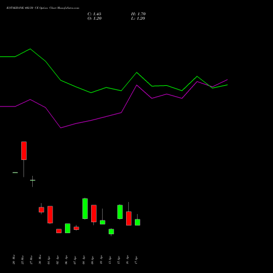This screenshot has width=273, height=273.
Task: Select the 13 Apr date label
Action: click(110, 260)
